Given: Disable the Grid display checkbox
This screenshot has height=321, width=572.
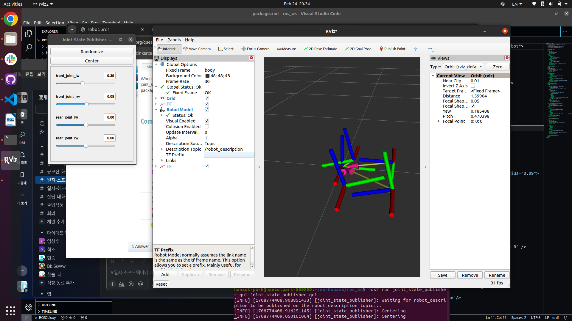Looking at the screenshot, I should (x=207, y=98).
